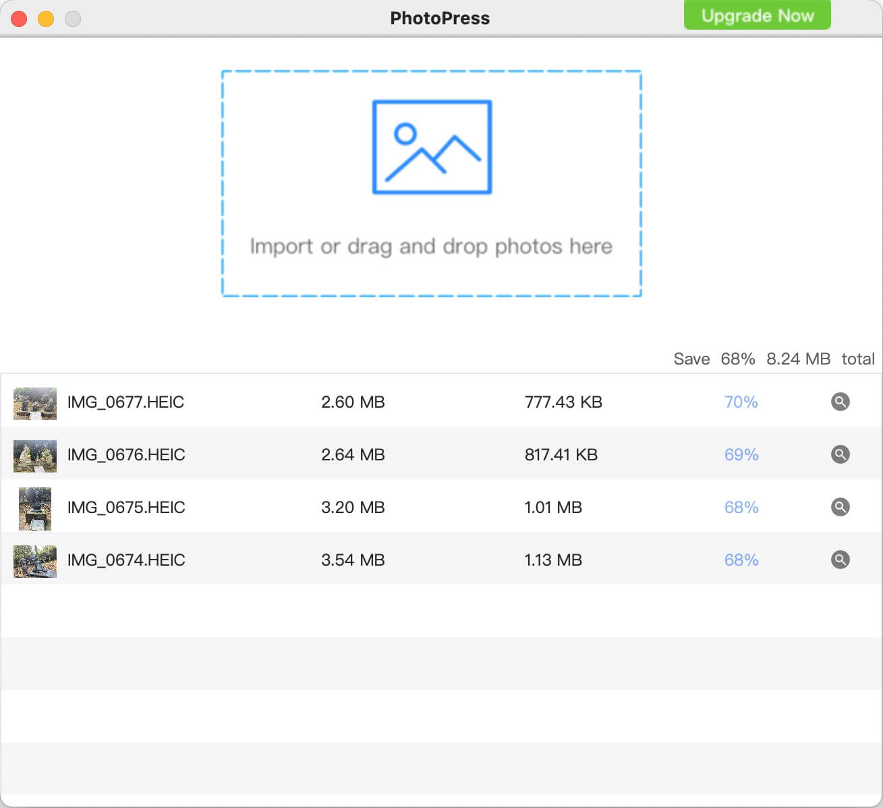The height and width of the screenshot is (808, 883).
Task: Click the Upgrade Now button
Action: (757, 15)
